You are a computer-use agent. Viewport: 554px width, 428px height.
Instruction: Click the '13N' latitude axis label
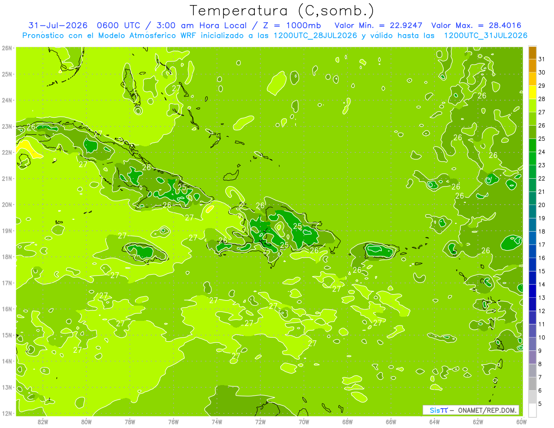[7, 387]
